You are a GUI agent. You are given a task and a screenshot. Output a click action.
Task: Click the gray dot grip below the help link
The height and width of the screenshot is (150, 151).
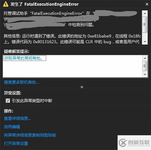82,87
